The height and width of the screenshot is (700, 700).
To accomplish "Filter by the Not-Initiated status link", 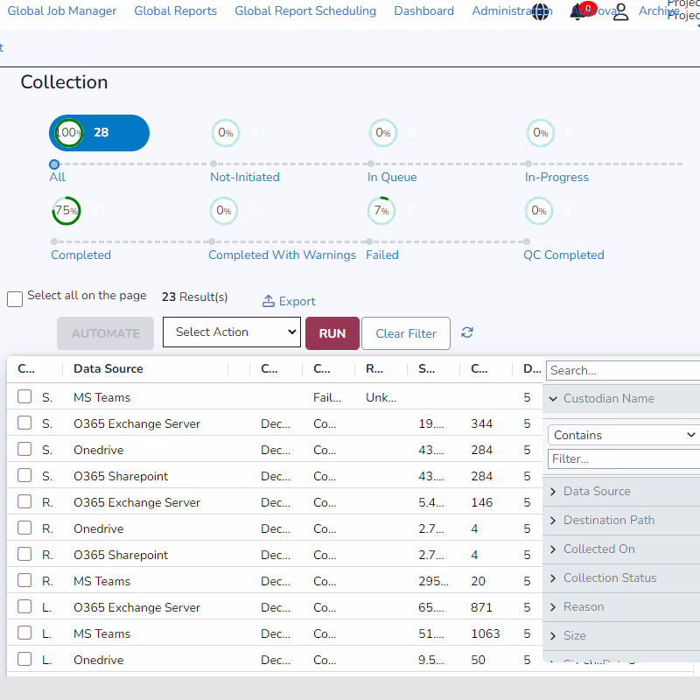I will [x=245, y=178].
